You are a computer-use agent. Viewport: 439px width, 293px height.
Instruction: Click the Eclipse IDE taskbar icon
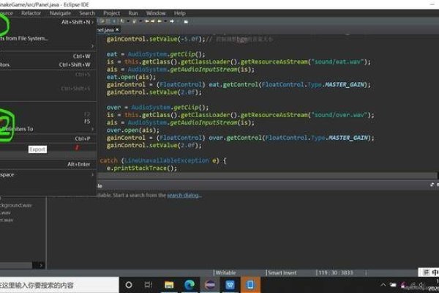[x=210, y=284]
